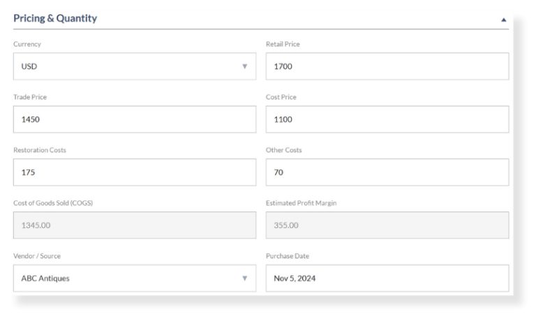Image resolution: width=536 pixels, height=314 pixels.
Task: Click the "Purchase Date" label text
Action: [x=288, y=256]
